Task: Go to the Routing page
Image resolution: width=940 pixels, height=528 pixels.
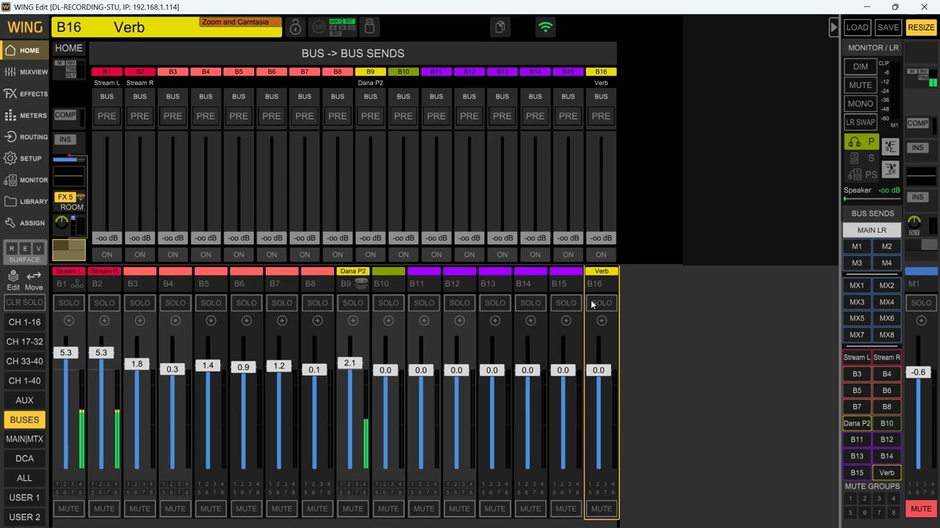Action: [25, 136]
